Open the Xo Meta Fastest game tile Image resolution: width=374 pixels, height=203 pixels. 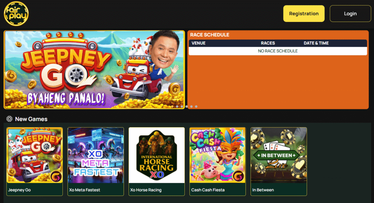point(96,161)
